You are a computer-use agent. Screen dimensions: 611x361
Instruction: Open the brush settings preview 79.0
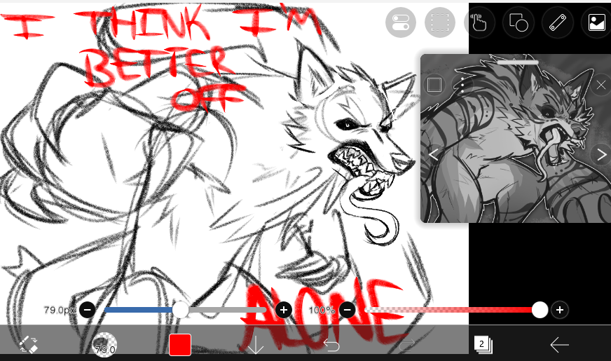(104, 345)
